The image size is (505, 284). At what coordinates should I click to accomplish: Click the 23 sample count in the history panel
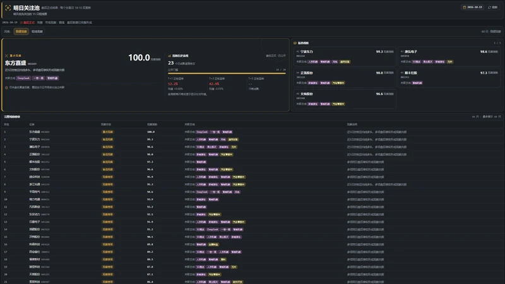(170, 63)
